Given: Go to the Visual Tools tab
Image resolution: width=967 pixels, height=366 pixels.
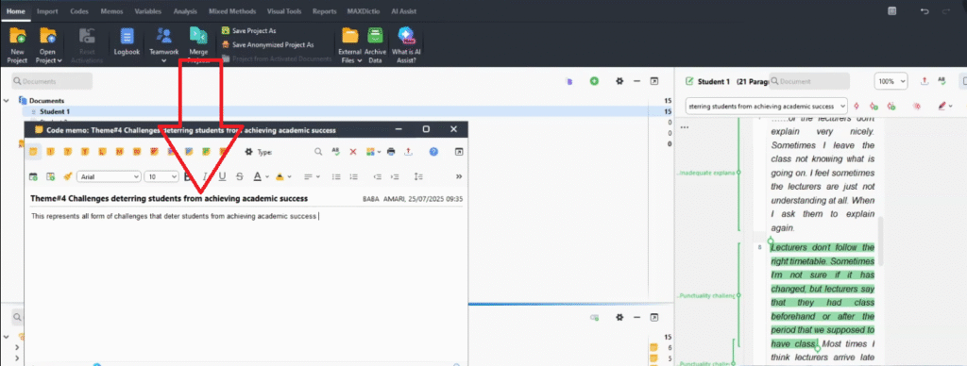Looking at the screenshot, I should [x=284, y=11].
